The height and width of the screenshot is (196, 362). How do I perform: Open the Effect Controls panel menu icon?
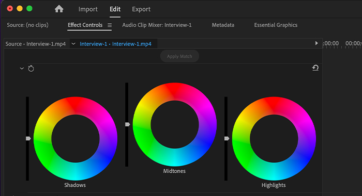pos(110,25)
